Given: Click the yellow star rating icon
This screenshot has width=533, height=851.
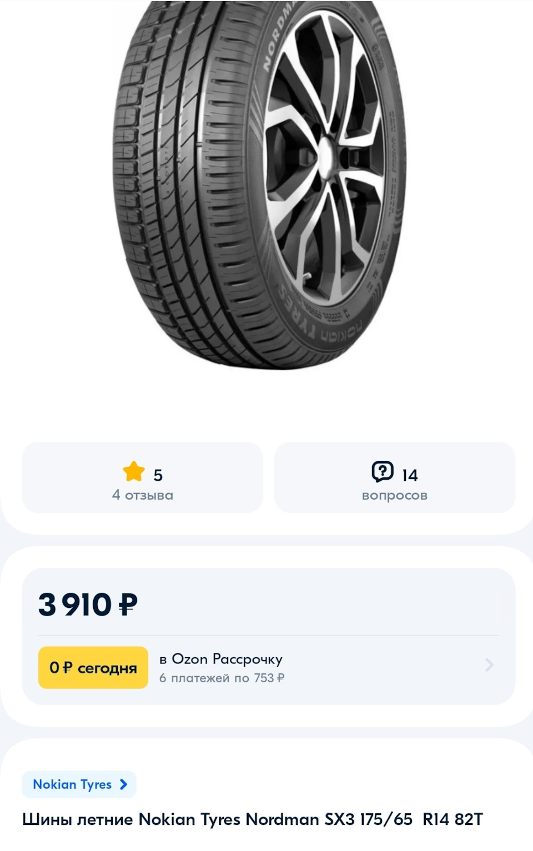Looking at the screenshot, I should pyautogui.click(x=134, y=472).
